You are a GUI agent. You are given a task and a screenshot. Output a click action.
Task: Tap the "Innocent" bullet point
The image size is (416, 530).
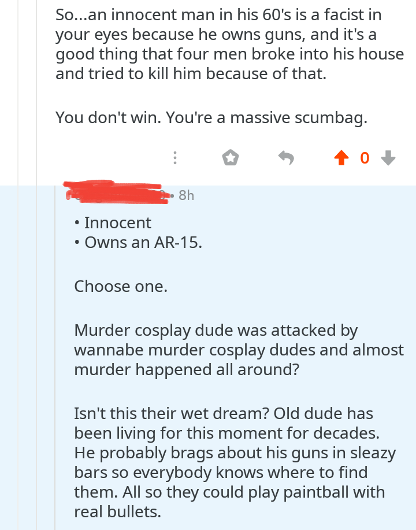coord(117,223)
